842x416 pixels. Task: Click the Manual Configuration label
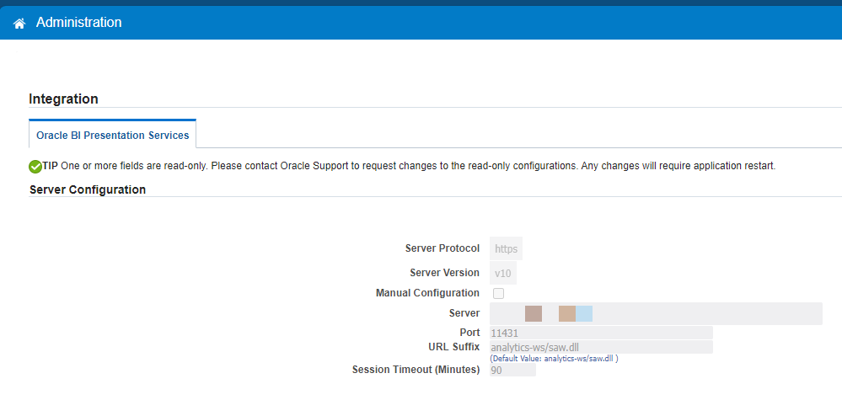(x=427, y=293)
